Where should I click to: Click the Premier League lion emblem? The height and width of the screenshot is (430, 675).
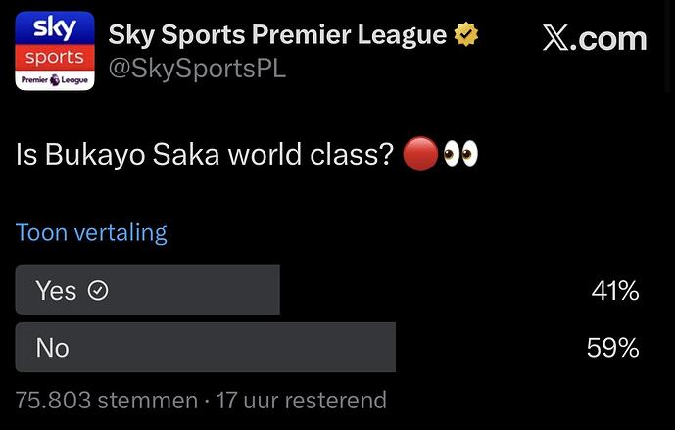click(x=55, y=79)
